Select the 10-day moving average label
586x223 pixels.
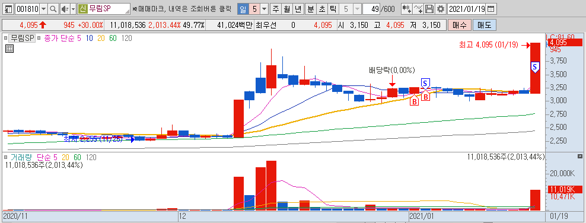click(90, 38)
